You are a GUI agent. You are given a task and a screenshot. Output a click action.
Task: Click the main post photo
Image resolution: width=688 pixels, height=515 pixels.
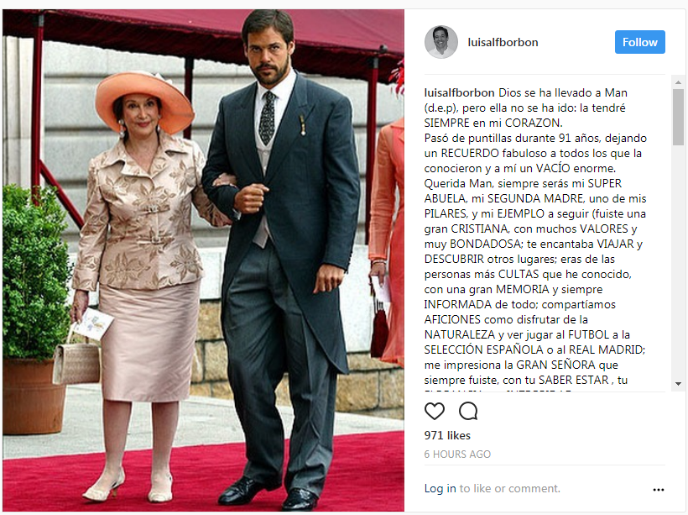(x=203, y=260)
